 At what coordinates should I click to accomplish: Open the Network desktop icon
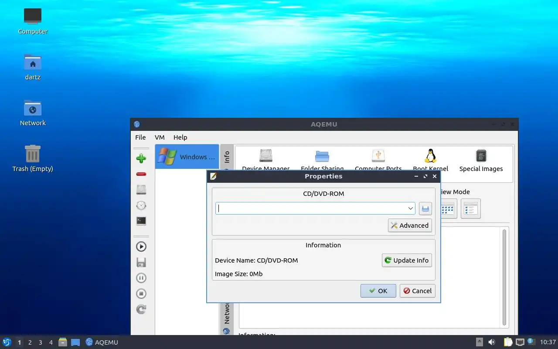33,113
